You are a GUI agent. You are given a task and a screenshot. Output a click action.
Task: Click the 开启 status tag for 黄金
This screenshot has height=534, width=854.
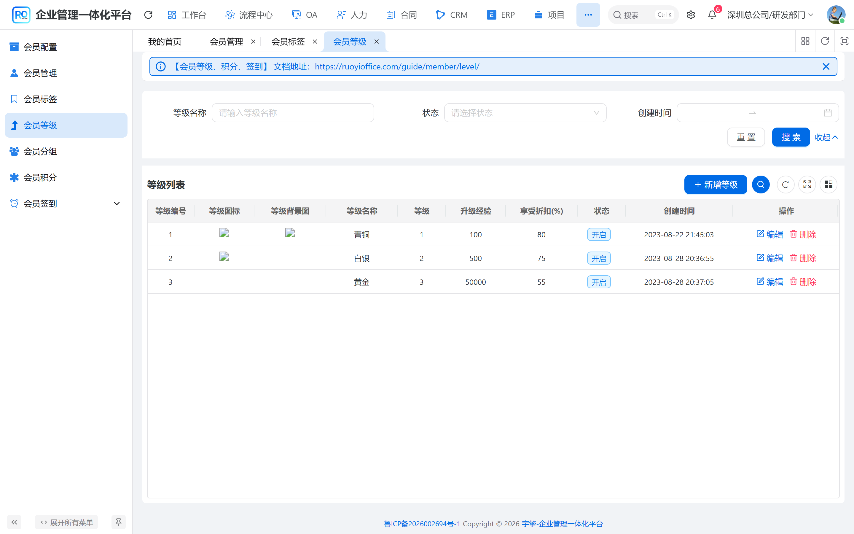pos(599,282)
